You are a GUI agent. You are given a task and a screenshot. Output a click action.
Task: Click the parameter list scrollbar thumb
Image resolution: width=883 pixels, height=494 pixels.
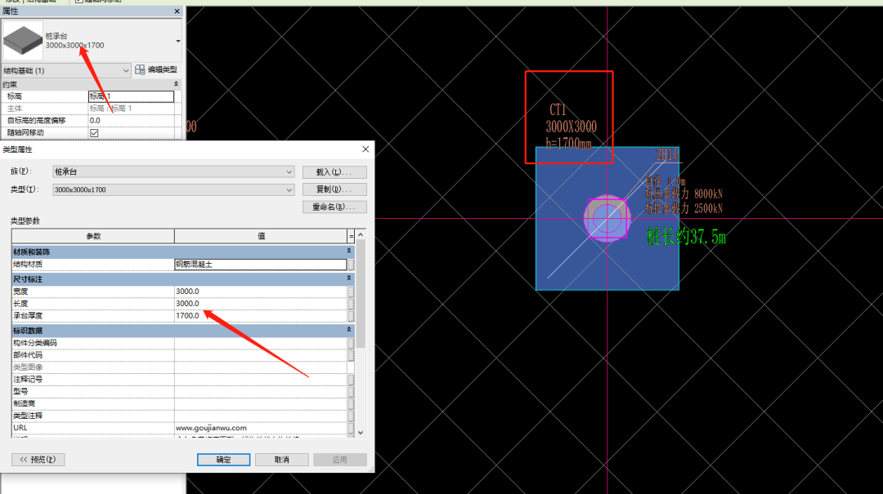[x=361, y=294]
